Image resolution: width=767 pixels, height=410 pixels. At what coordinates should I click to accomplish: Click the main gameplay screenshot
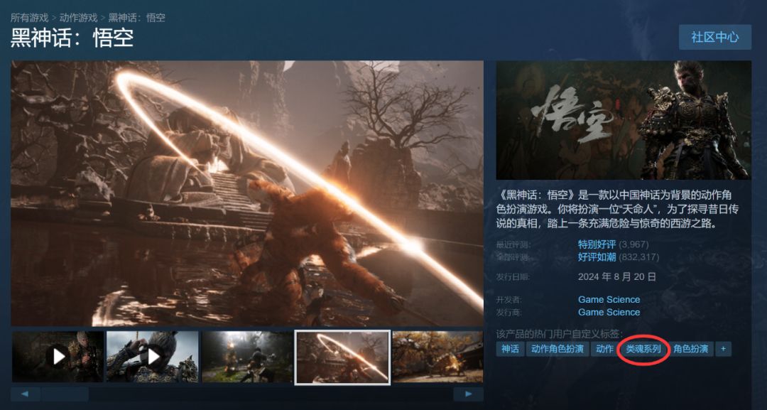(247, 193)
